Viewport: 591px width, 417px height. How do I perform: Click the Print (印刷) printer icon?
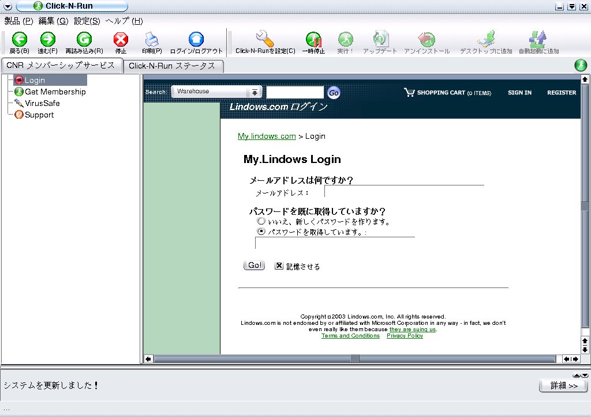coord(152,39)
